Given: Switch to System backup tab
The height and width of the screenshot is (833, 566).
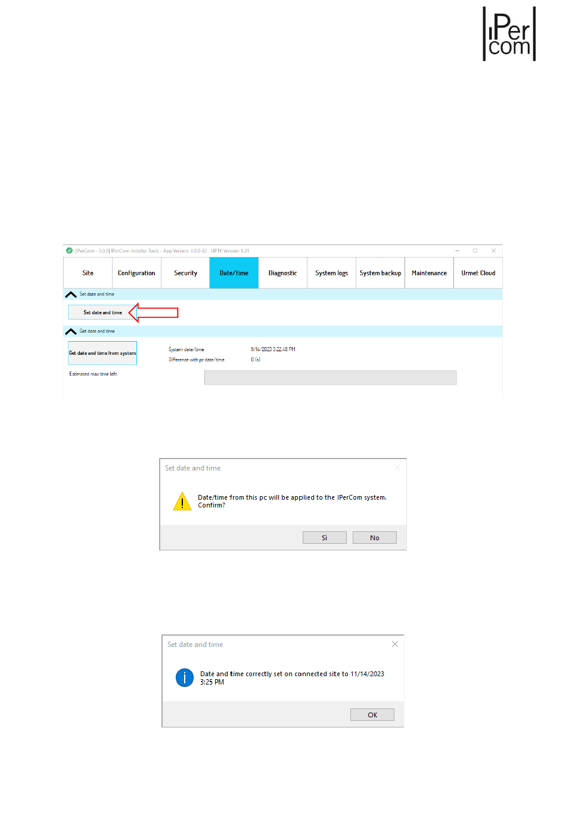Looking at the screenshot, I should click(380, 273).
